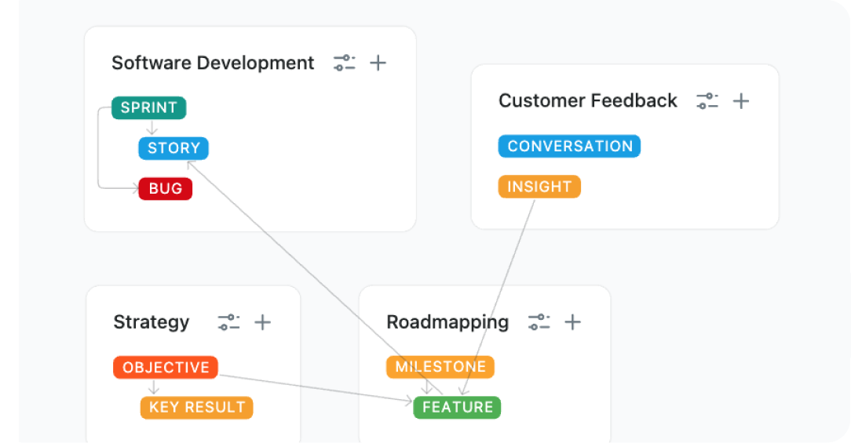Select the CONVERSATION tag

click(569, 147)
